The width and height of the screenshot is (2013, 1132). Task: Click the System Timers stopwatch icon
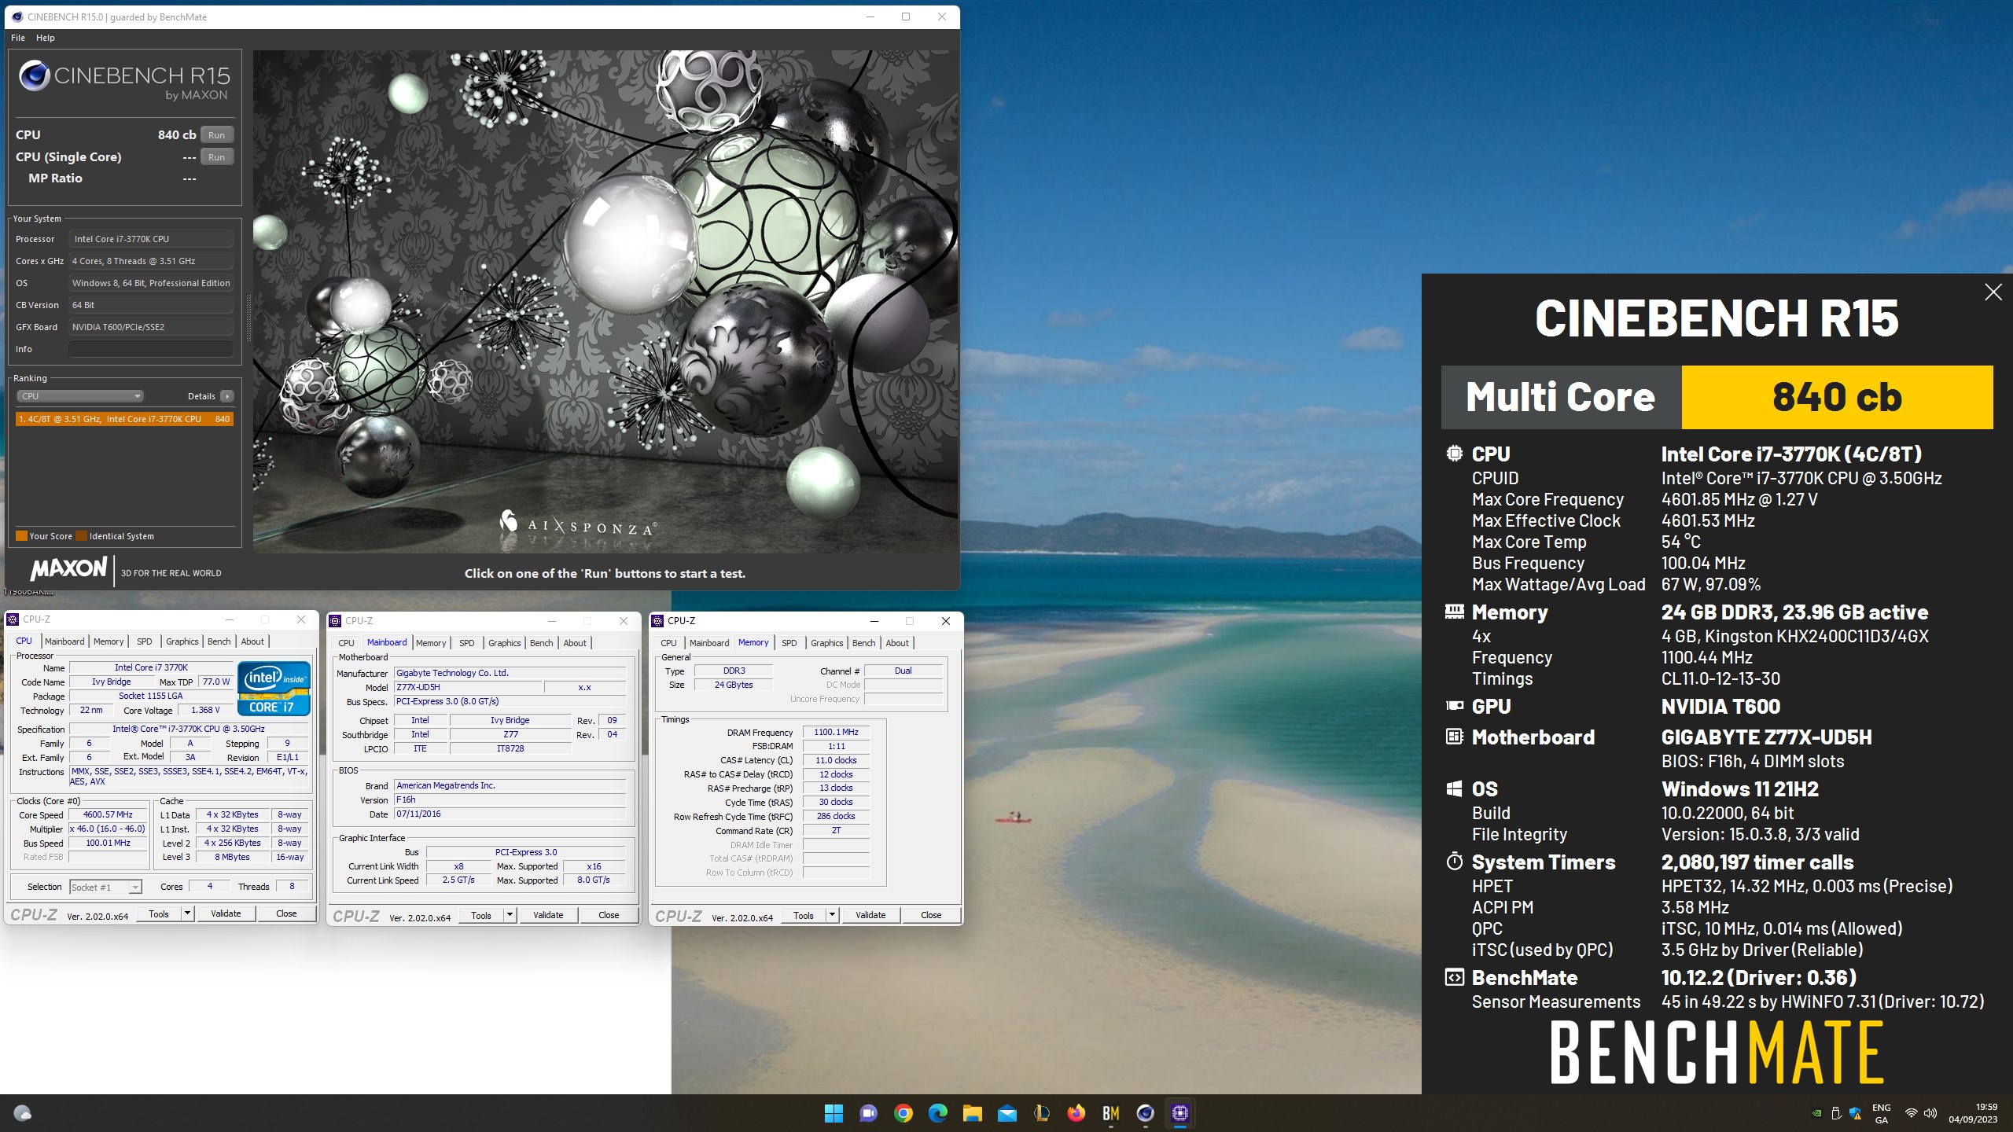(1454, 862)
